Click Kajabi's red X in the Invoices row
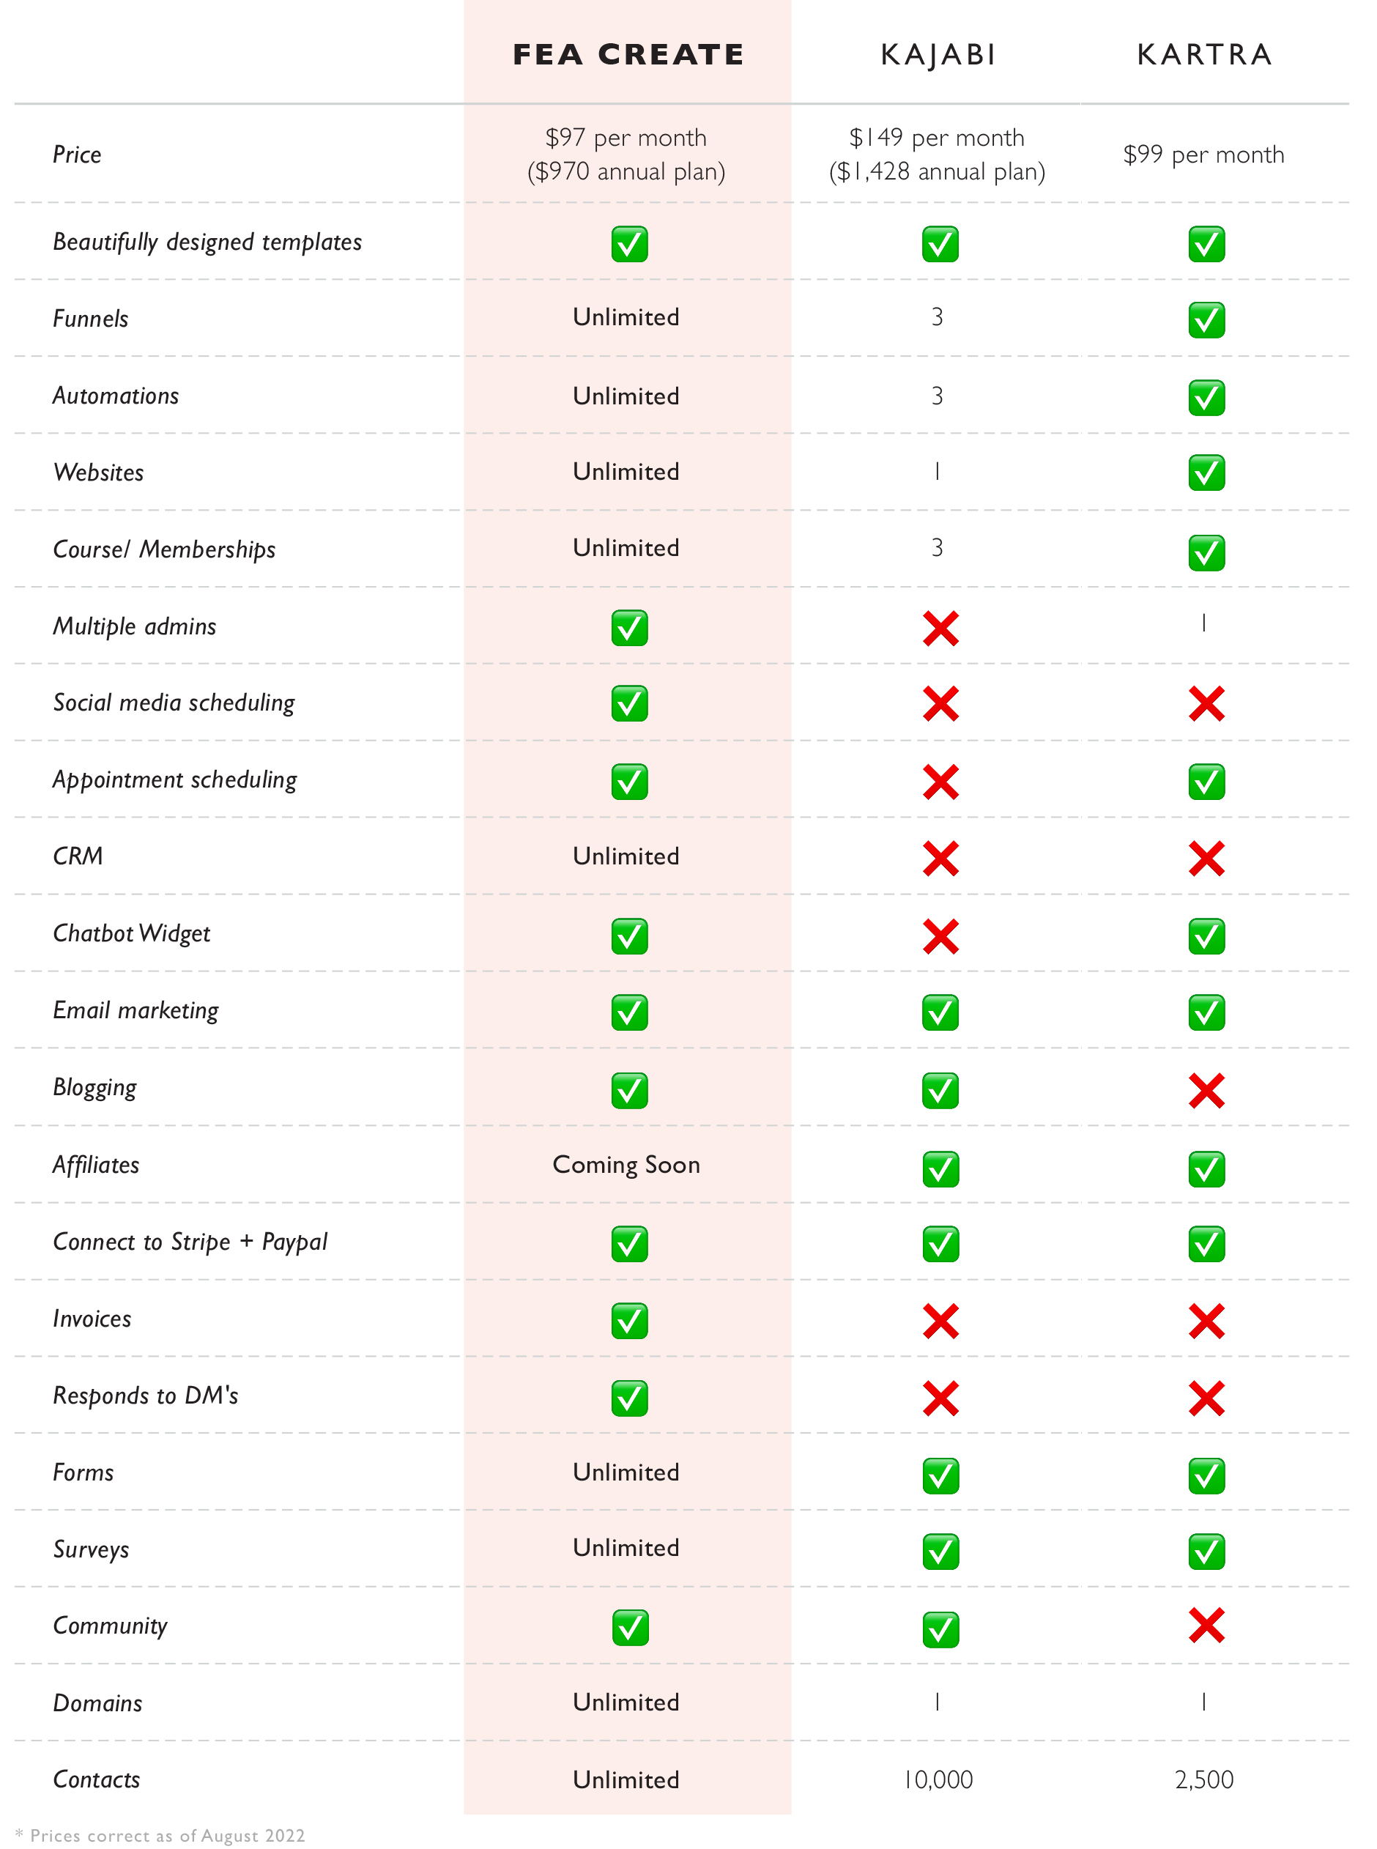The height and width of the screenshot is (1849, 1377). 940,1322
